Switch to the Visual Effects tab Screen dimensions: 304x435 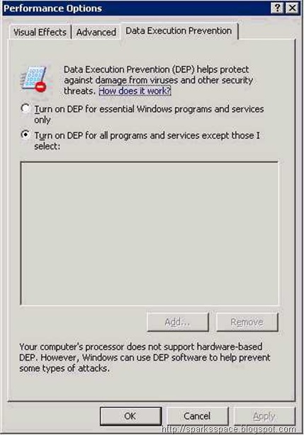(40, 32)
